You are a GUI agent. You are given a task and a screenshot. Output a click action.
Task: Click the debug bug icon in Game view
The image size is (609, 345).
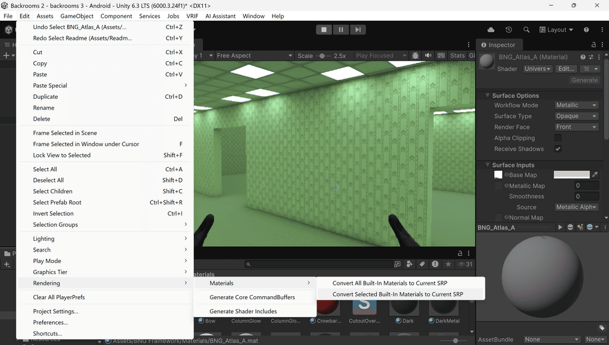pos(415,55)
